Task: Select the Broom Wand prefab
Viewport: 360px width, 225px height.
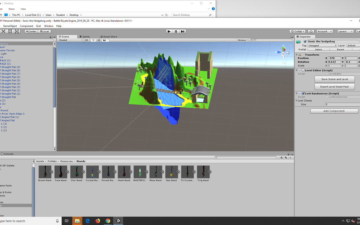Action: pos(45,173)
